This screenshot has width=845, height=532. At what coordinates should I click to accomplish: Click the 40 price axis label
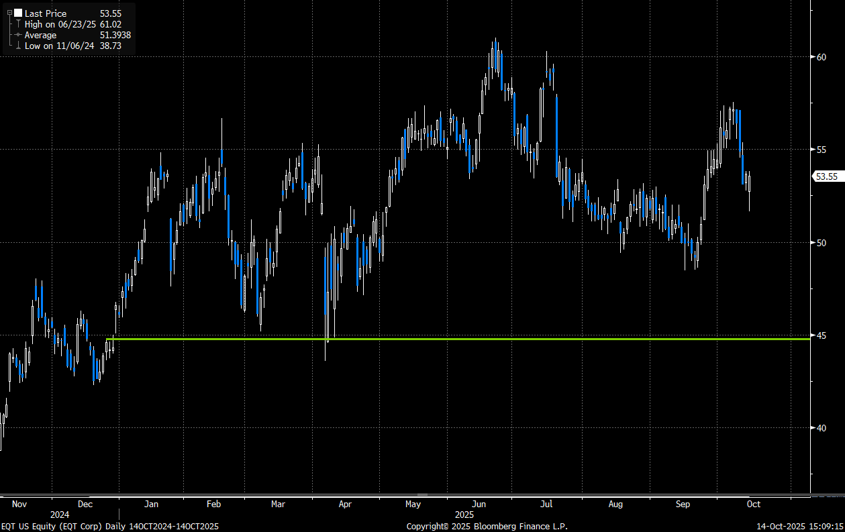click(822, 427)
